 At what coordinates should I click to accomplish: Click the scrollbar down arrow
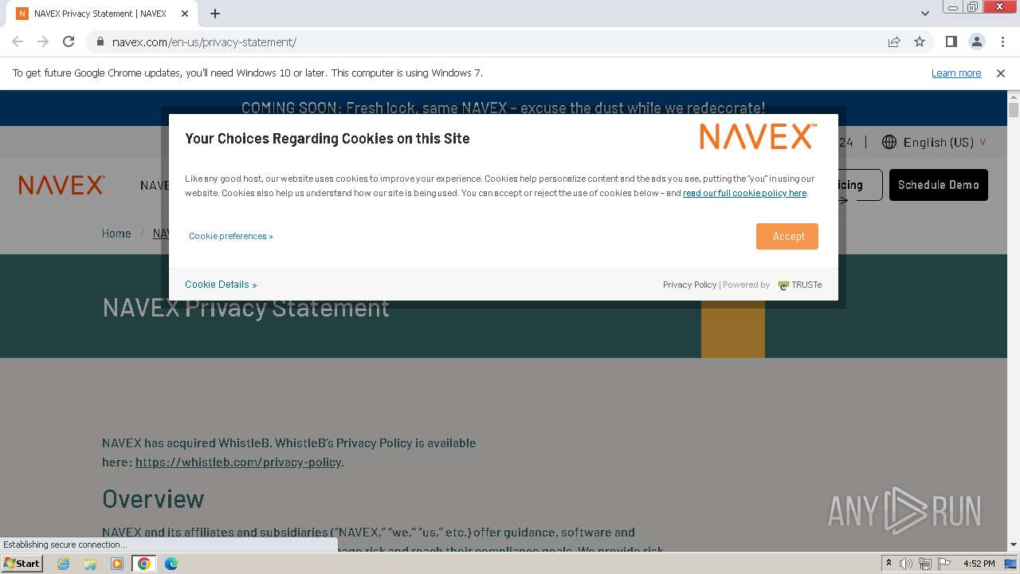(x=1014, y=545)
